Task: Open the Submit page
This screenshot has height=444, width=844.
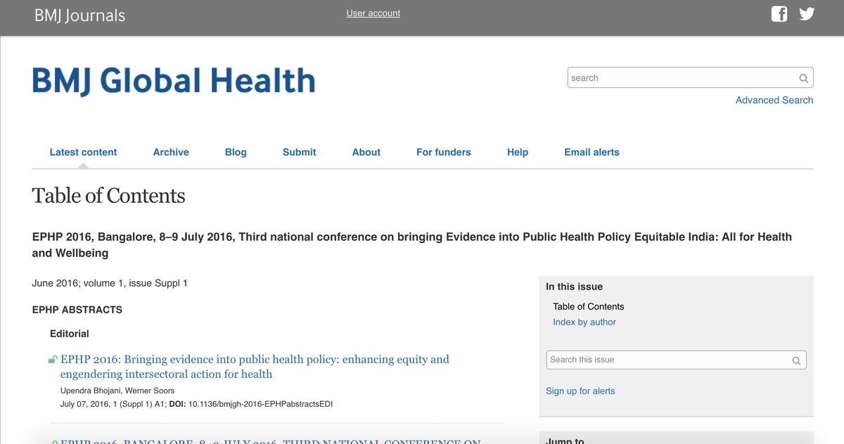Action: (x=299, y=152)
